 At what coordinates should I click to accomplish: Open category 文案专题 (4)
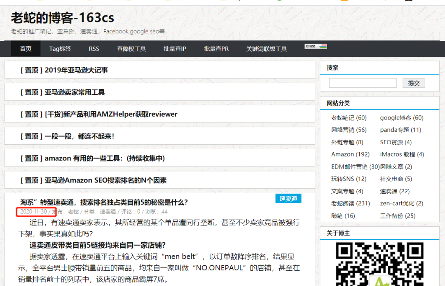347,191
